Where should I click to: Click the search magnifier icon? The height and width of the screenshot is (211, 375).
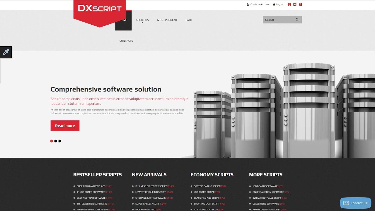click(297, 20)
